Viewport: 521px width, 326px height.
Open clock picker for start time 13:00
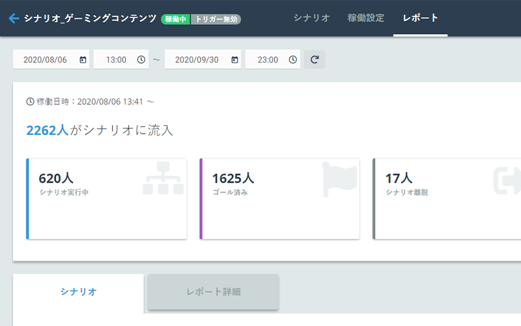(x=141, y=59)
